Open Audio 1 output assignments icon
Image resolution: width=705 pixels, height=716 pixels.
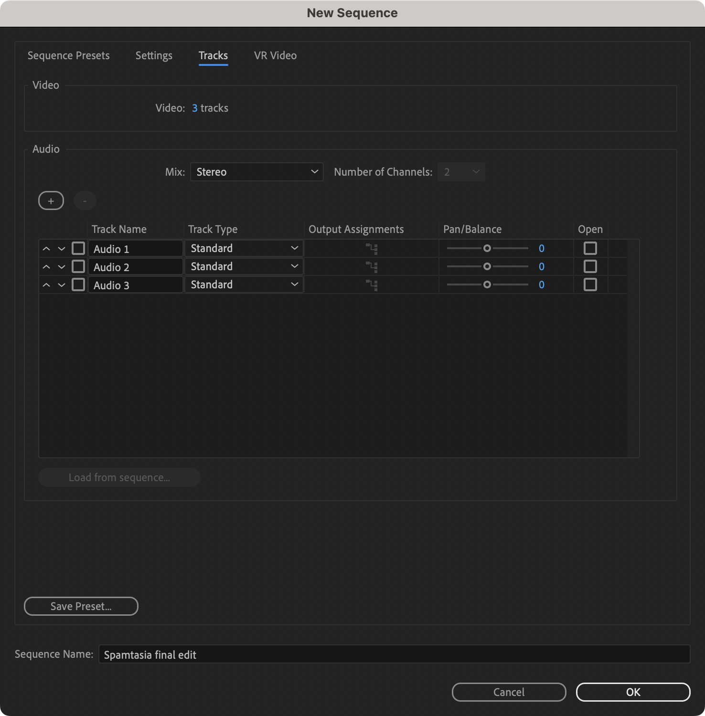click(x=372, y=249)
